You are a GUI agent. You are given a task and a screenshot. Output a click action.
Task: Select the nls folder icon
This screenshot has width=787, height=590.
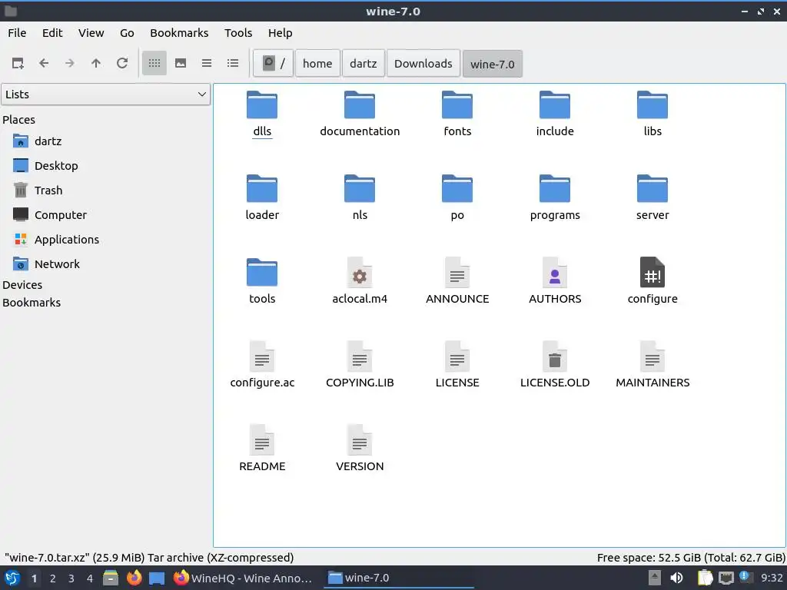click(360, 189)
